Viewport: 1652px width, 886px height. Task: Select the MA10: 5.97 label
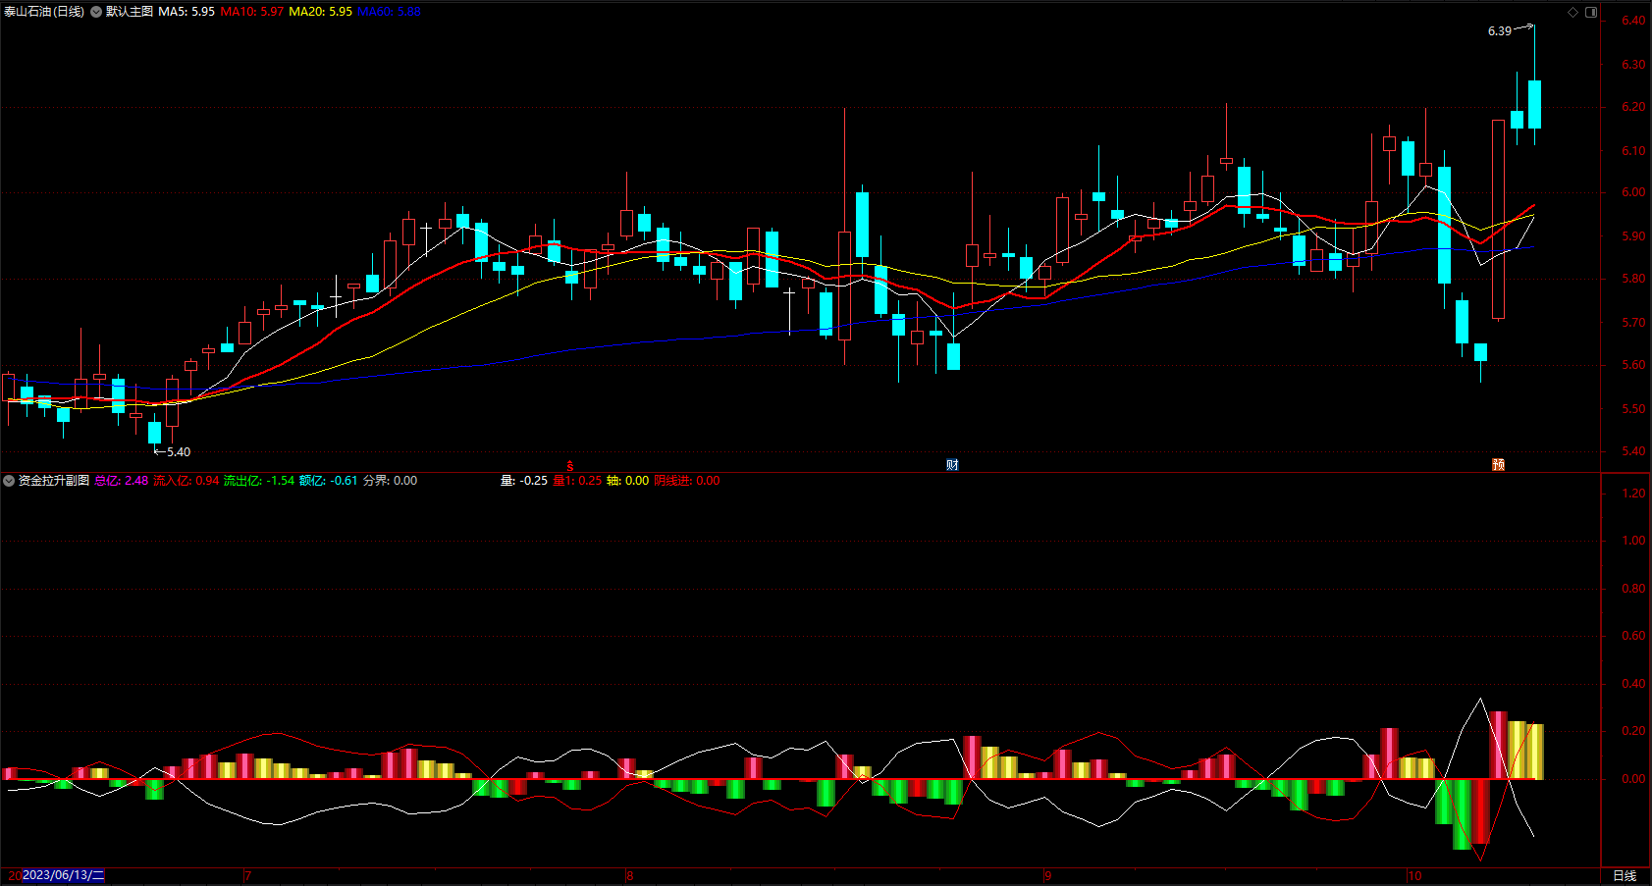pyautogui.click(x=252, y=12)
